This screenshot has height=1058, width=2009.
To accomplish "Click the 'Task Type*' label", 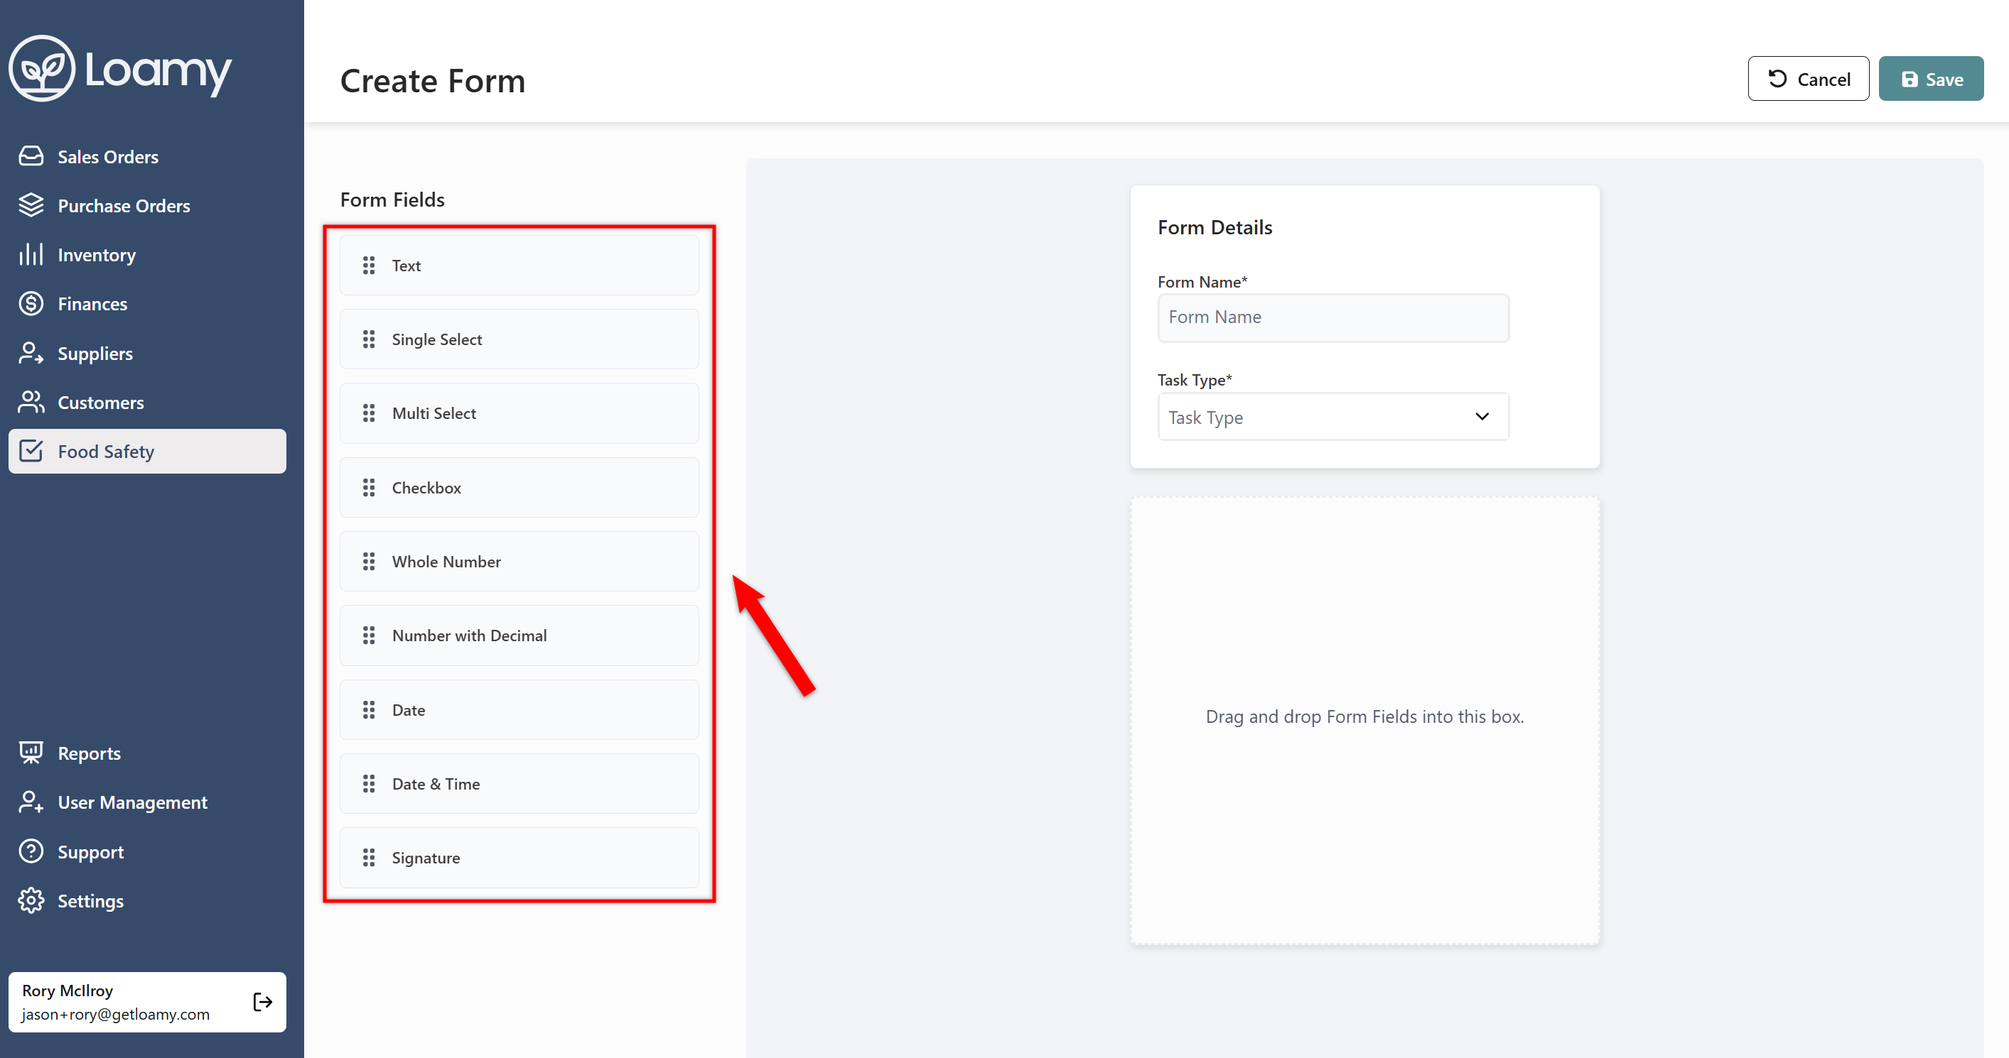I will (x=1194, y=380).
